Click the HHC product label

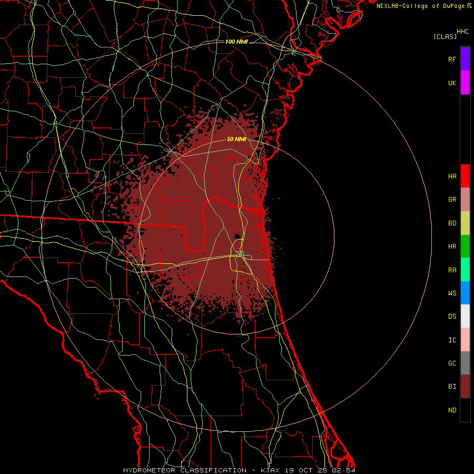tap(463, 32)
